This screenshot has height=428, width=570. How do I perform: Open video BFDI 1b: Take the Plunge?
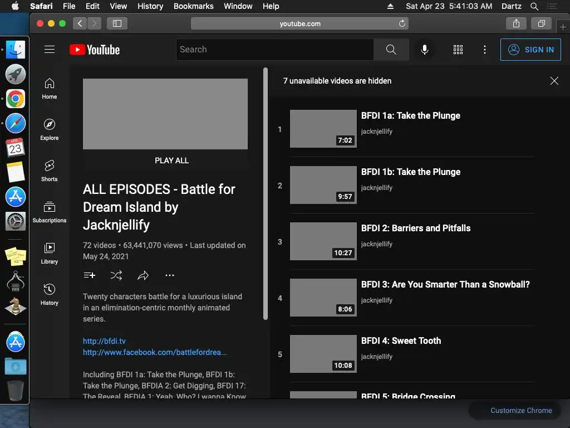pos(411,172)
